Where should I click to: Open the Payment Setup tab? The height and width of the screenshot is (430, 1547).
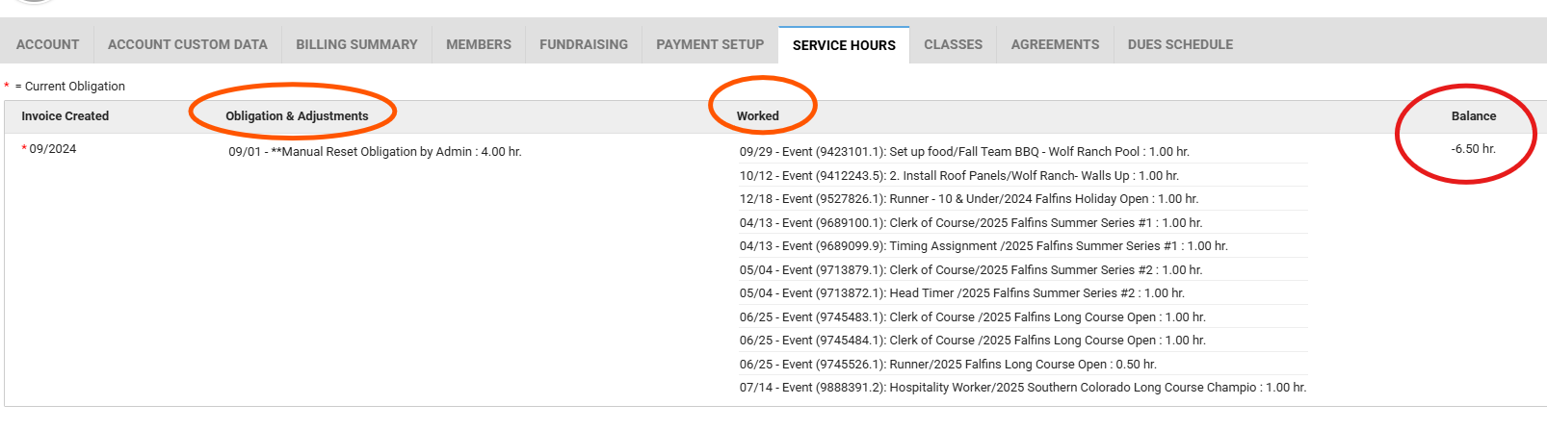point(709,44)
